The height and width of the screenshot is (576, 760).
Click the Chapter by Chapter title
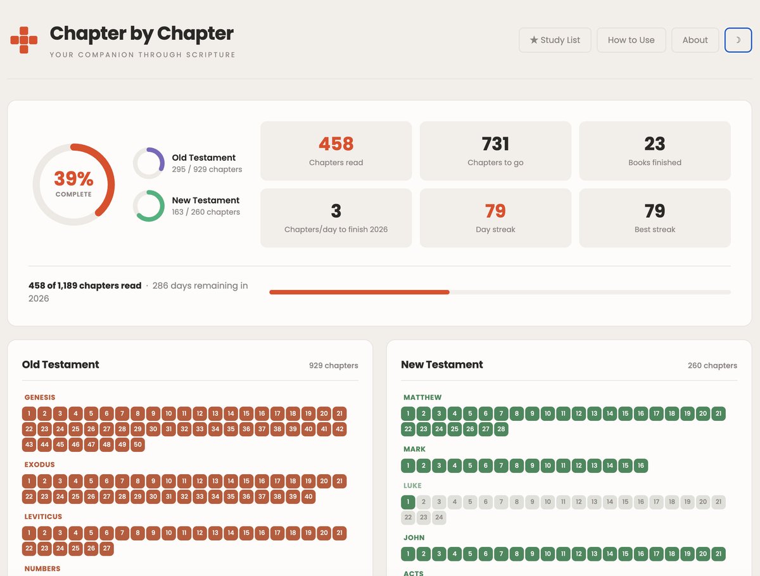pos(142,34)
